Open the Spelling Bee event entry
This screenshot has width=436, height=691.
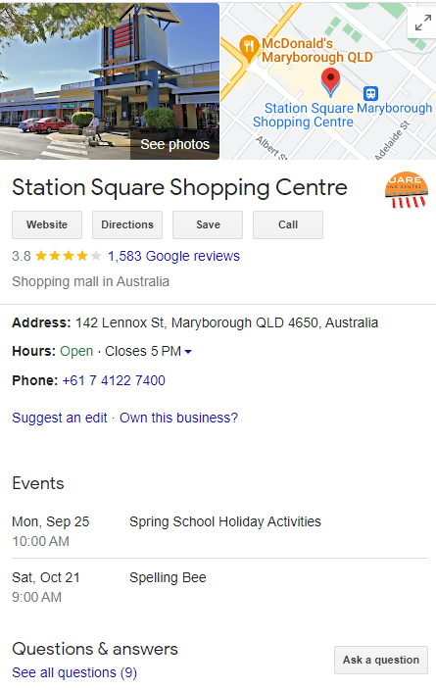click(x=168, y=577)
